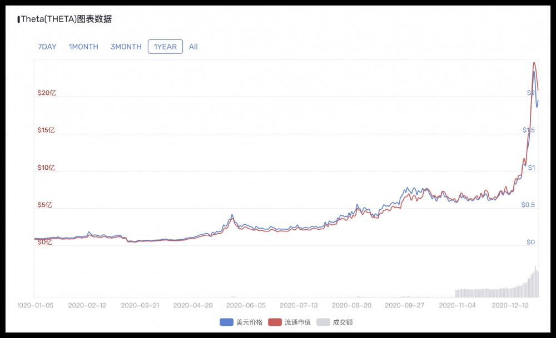View the All time range

pyautogui.click(x=193, y=47)
